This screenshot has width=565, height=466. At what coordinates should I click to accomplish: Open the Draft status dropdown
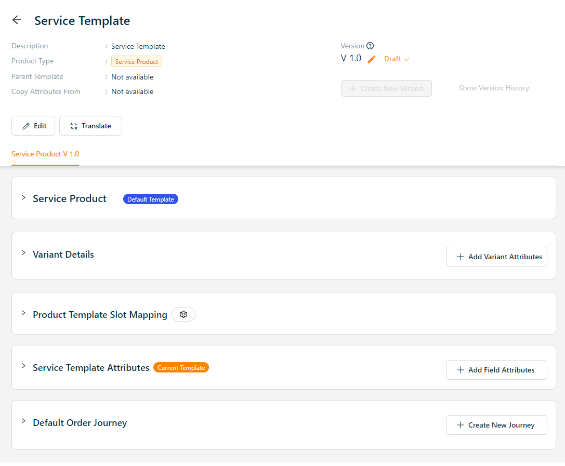[396, 59]
